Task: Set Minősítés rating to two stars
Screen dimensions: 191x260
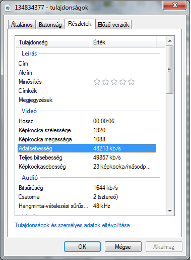Action: (x=105, y=82)
